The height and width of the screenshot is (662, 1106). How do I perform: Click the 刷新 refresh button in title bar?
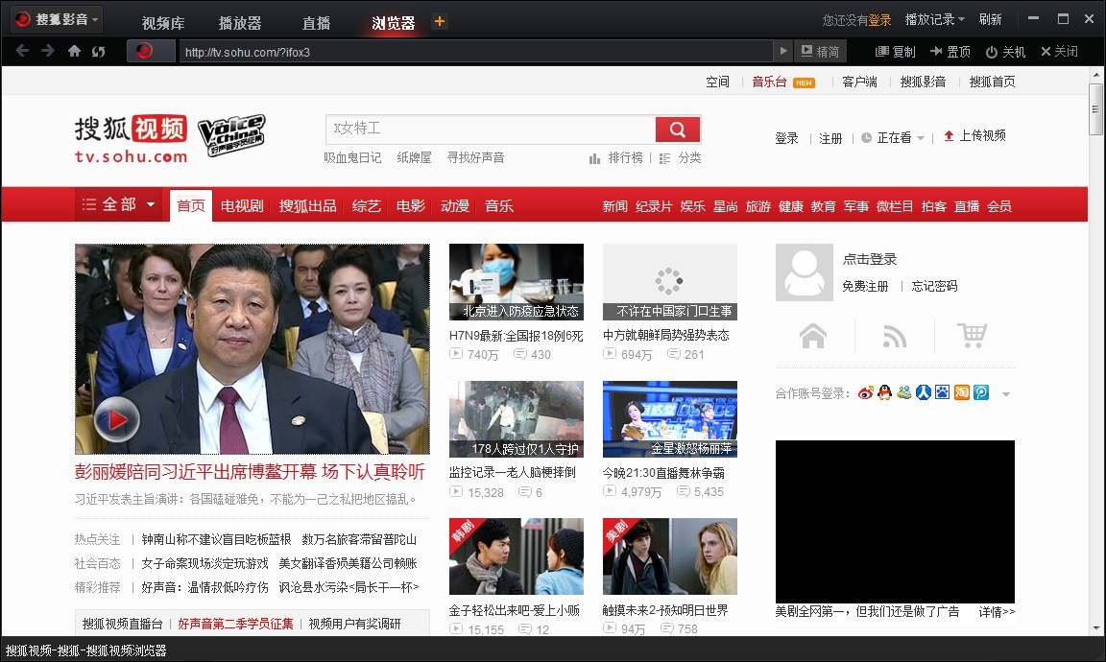991,20
